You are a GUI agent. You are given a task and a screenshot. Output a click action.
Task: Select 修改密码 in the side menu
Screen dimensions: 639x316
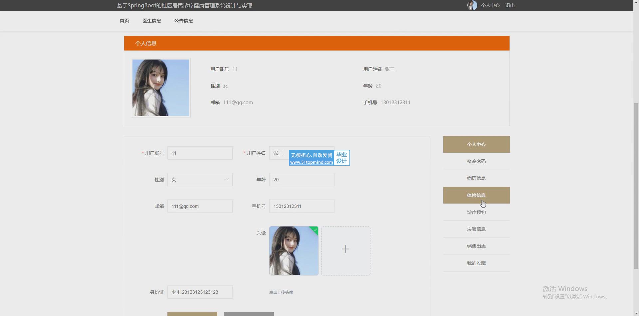[x=477, y=161]
